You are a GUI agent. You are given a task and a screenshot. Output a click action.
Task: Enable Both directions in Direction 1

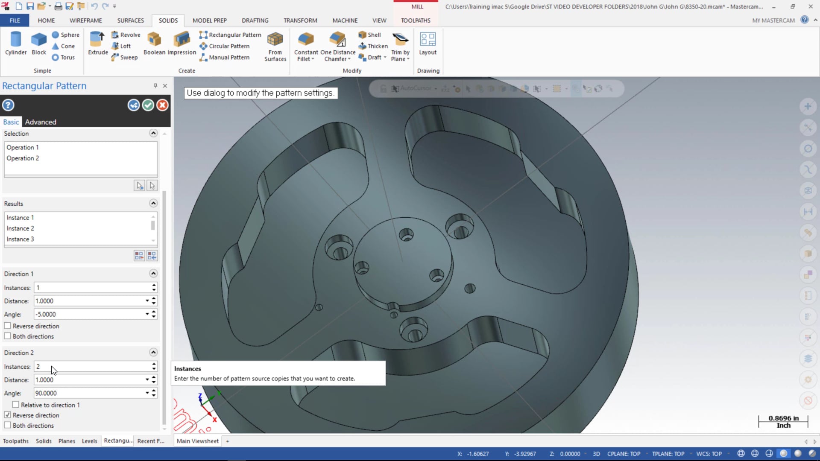point(8,336)
